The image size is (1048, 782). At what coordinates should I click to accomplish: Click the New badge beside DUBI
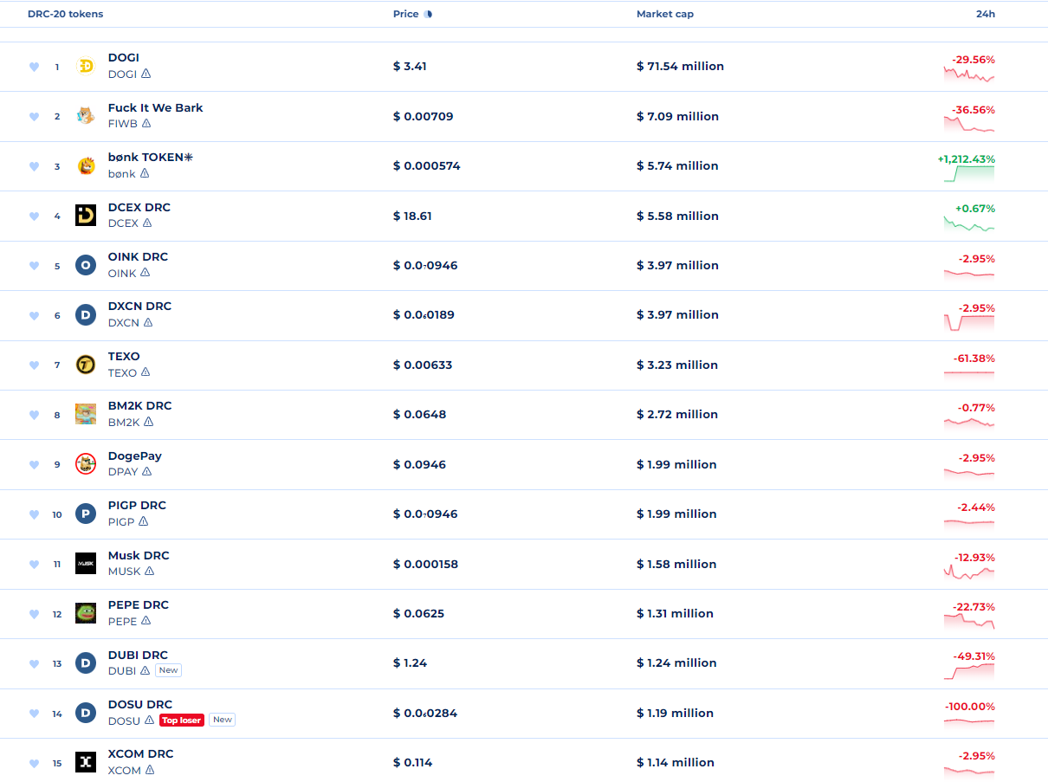pos(168,669)
